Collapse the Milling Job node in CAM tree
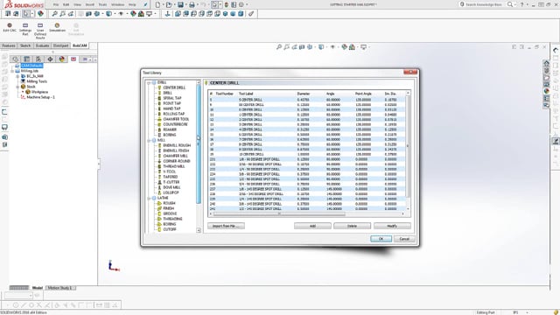This screenshot has width=560, height=315. pyautogui.click(x=12, y=71)
